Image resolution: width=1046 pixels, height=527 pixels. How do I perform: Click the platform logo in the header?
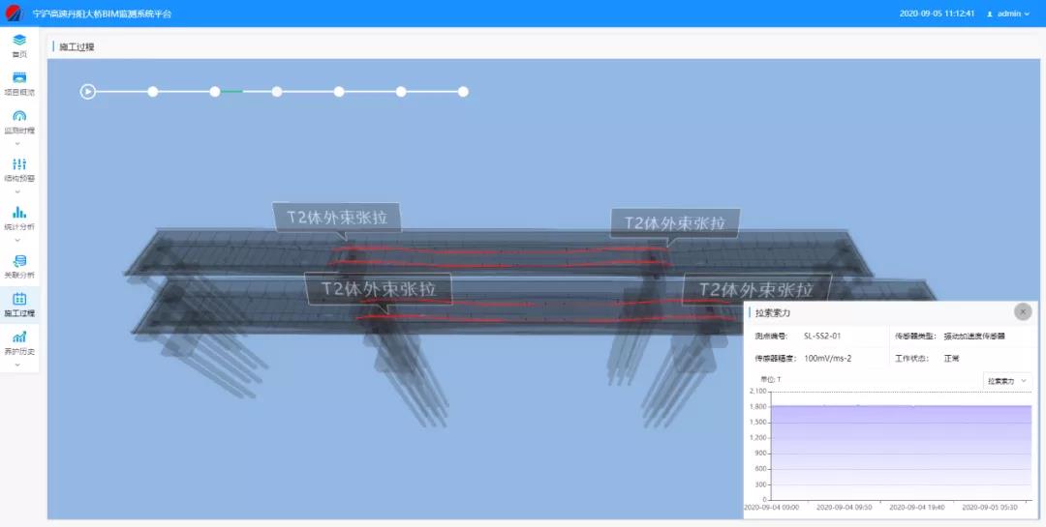tap(15, 14)
